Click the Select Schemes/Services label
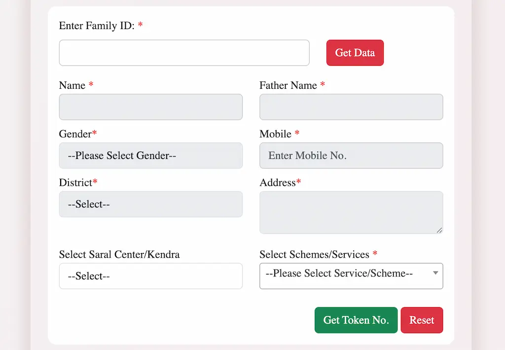The width and height of the screenshot is (505, 350). point(314,254)
